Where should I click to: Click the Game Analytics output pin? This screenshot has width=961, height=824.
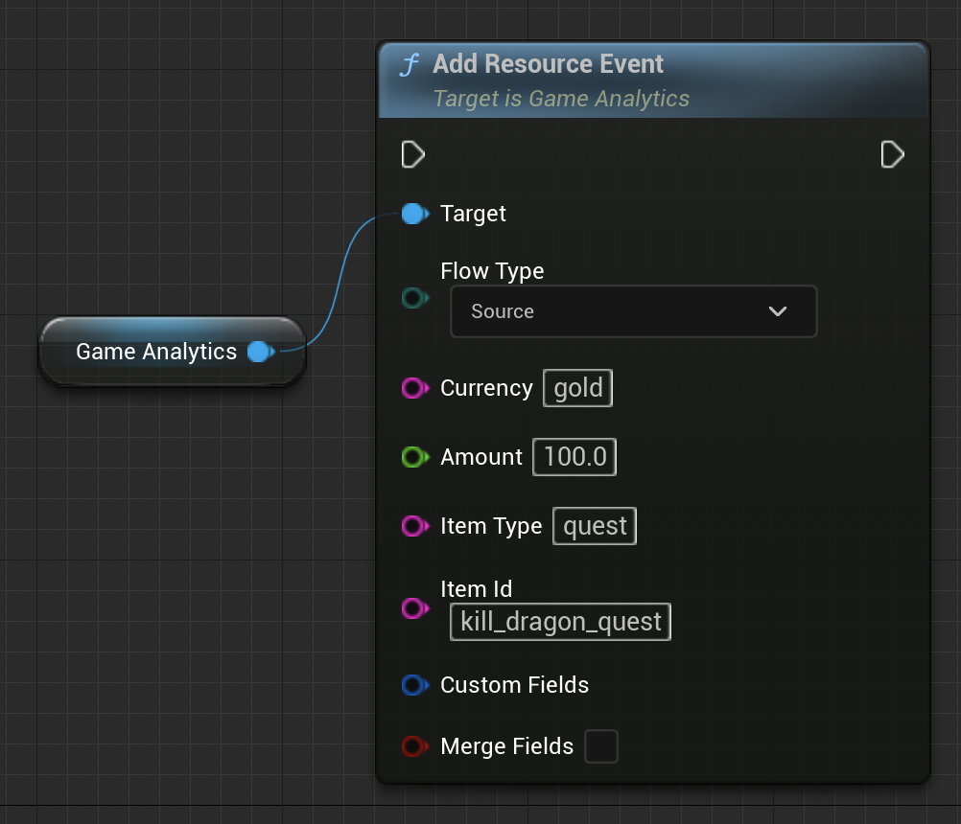click(259, 352)
